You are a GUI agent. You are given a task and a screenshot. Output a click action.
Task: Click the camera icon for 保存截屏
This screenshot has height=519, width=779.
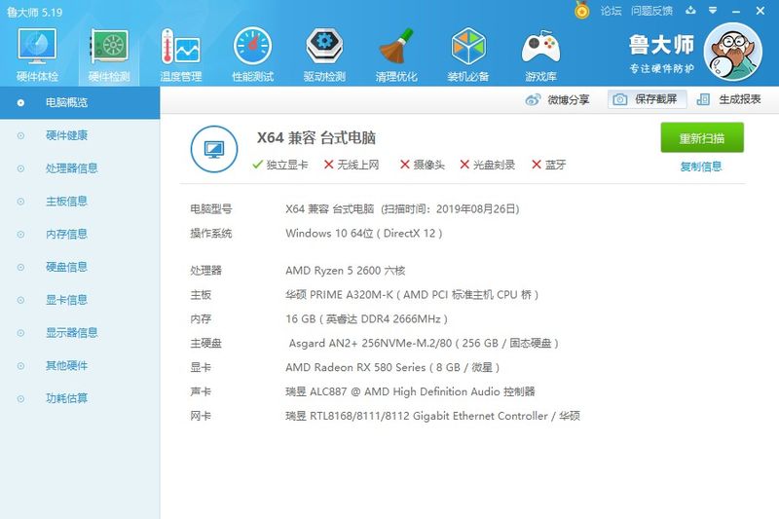(x=619, y=99)
